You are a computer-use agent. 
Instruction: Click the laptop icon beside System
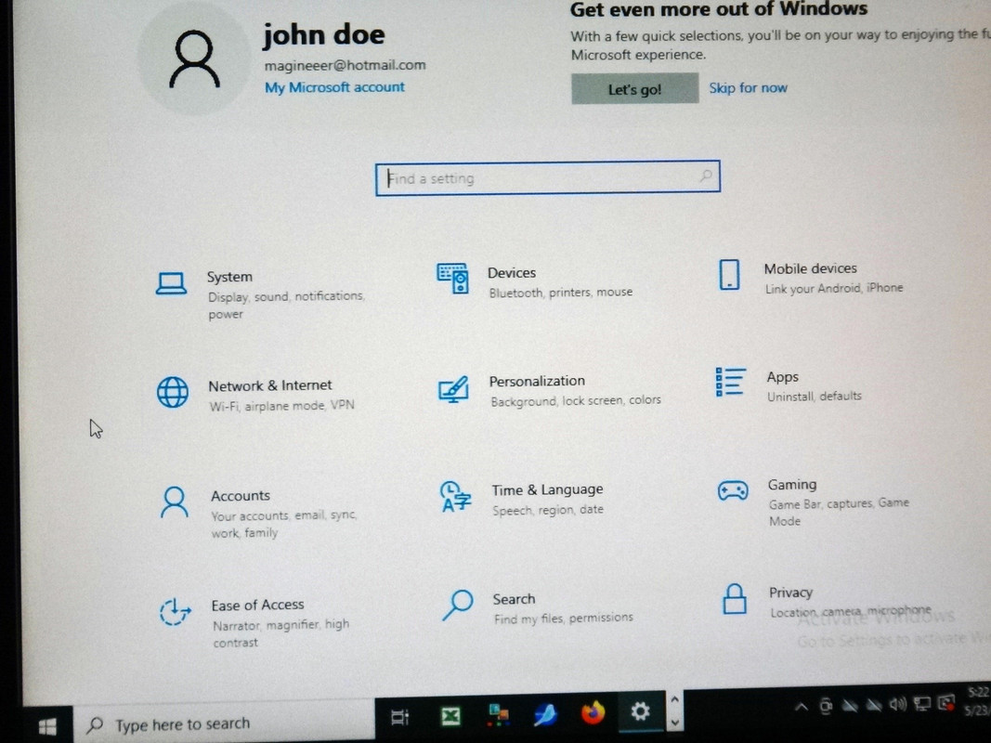pyautogui.click(x=171, y=283)
